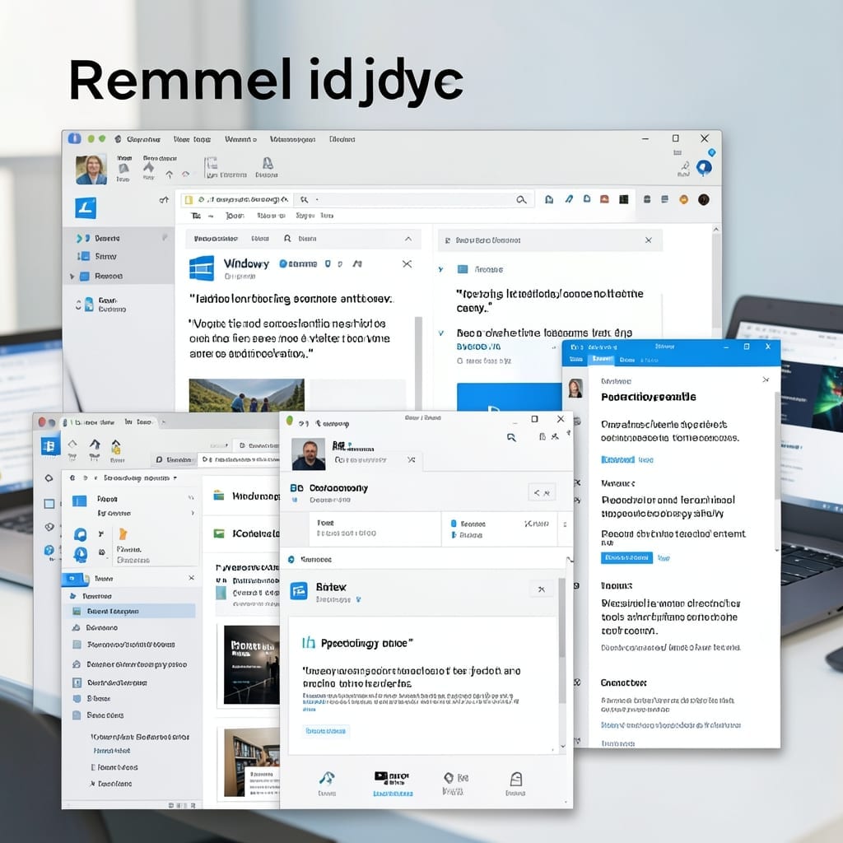Viewport: 843px width, 843px height.
Task: Close the inner panel X in the blue-titled window
Action: (x=766, y=380)
